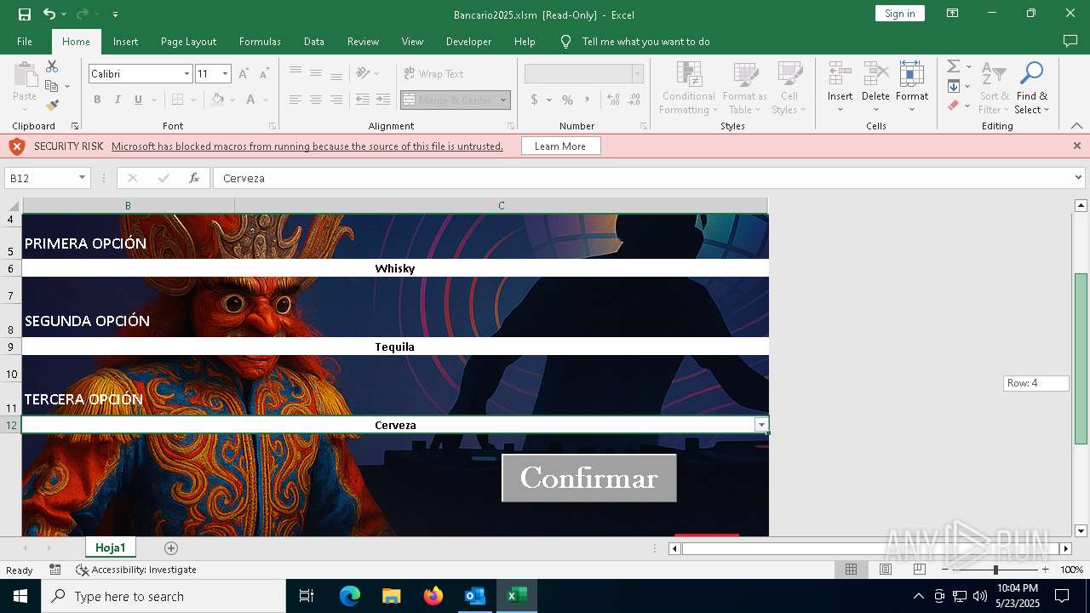Open the Name Box dropdown arrow
Viewport: 1090px width, 613px height.
pyautogui.click(x=83, y=178)
